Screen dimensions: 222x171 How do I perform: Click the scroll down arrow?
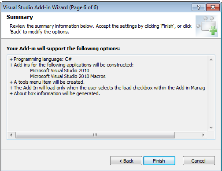coord(211,127)
